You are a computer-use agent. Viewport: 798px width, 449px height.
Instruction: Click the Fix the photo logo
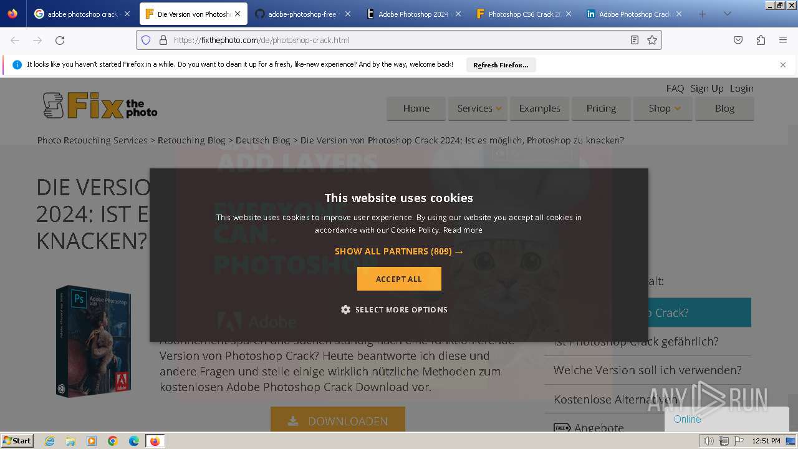(x=100, y=105)
